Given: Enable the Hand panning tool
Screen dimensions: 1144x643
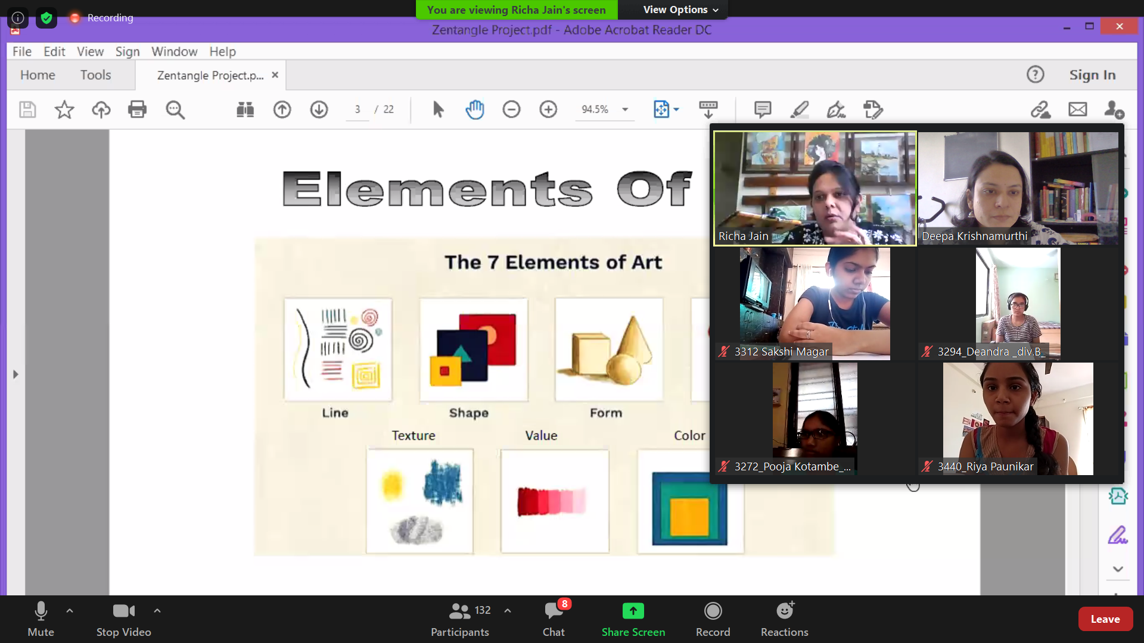Looking at the screenshot, I should [x=475, y=110].
